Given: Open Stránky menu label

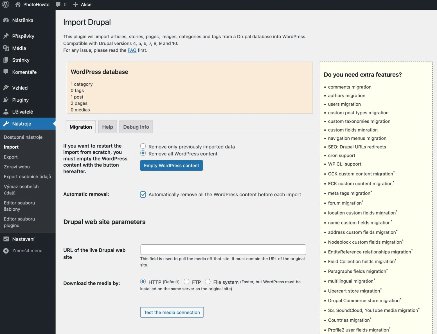Looking at the screenshot, I should pyautogui.click(x=21, y=60).
